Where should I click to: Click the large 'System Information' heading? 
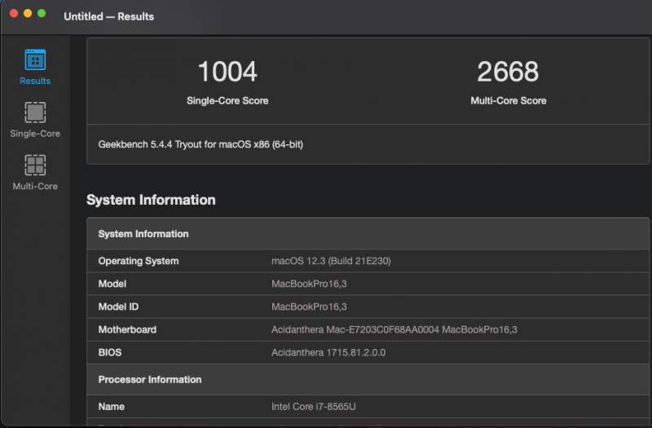pyautogui.click(x=151, y=200)
